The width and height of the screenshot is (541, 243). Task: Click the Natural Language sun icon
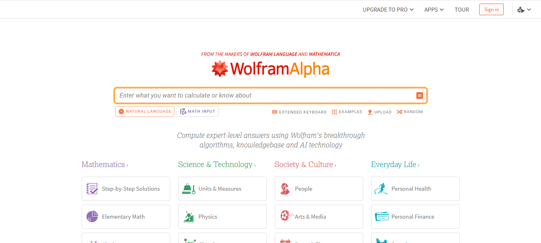(x=121, y=112)
